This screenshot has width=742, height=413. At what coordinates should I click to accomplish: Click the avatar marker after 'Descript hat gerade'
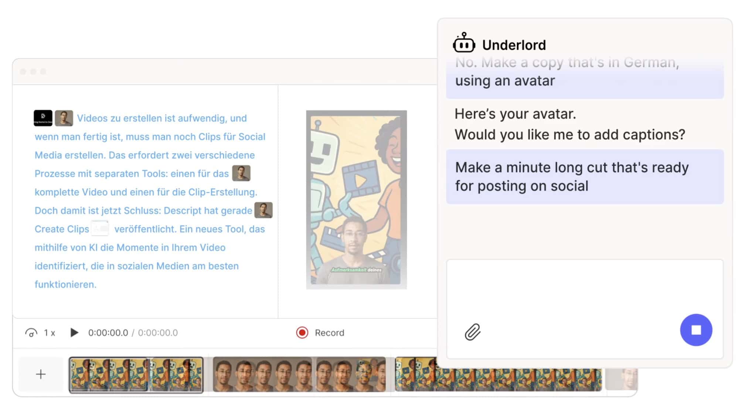click(x=263, y=210)
